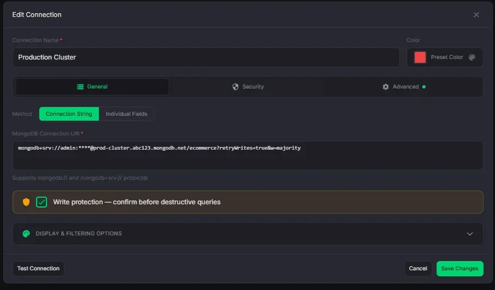Open the color palette icon

(472, 57)
